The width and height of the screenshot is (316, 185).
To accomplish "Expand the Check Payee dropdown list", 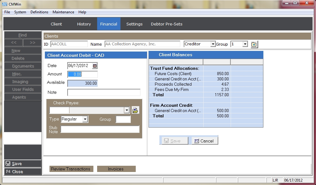I will click(126, 110).
